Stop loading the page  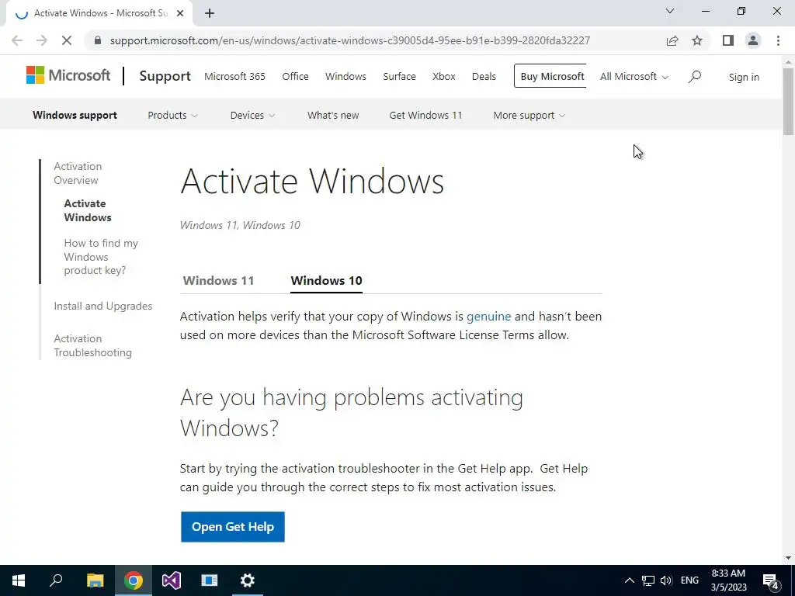(x=67, y=40)
